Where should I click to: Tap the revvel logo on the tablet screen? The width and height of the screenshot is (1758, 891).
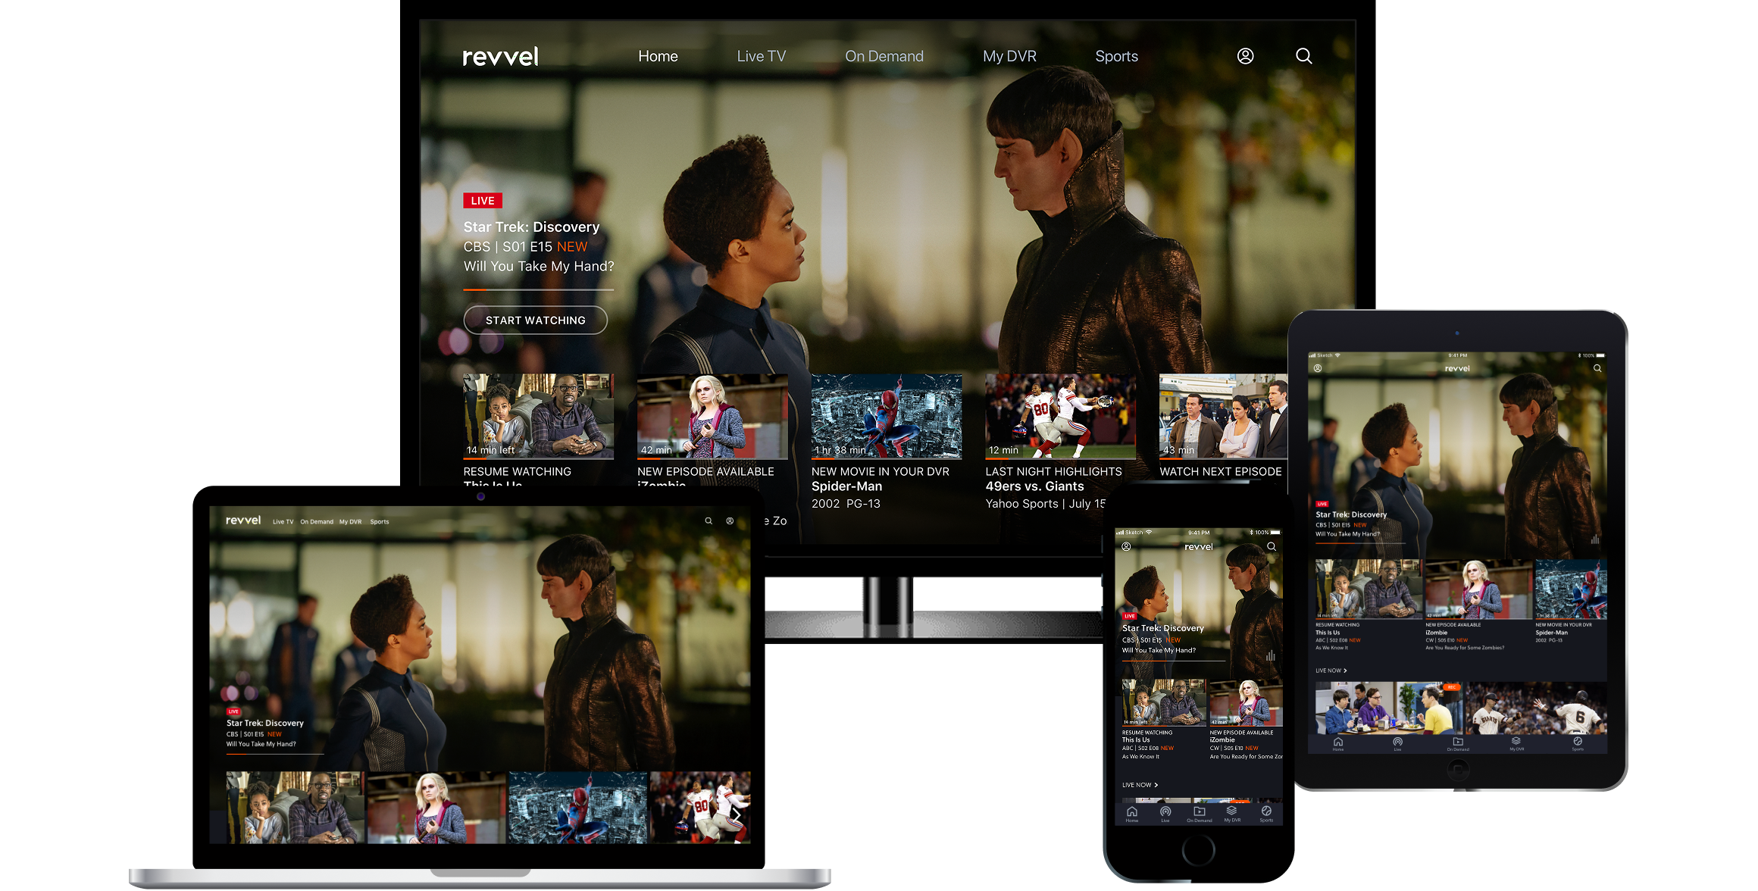click(1457, 368)
